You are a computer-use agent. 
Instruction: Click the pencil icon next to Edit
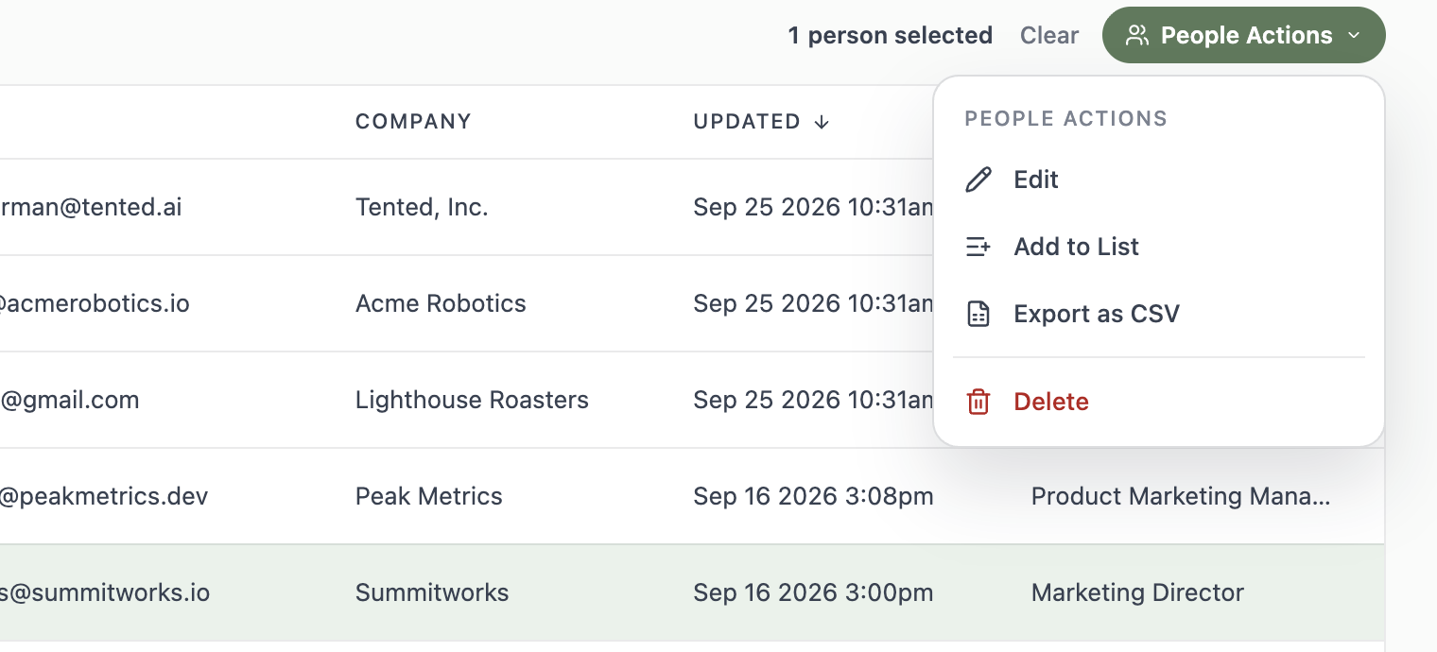click(x=978, y=180)
